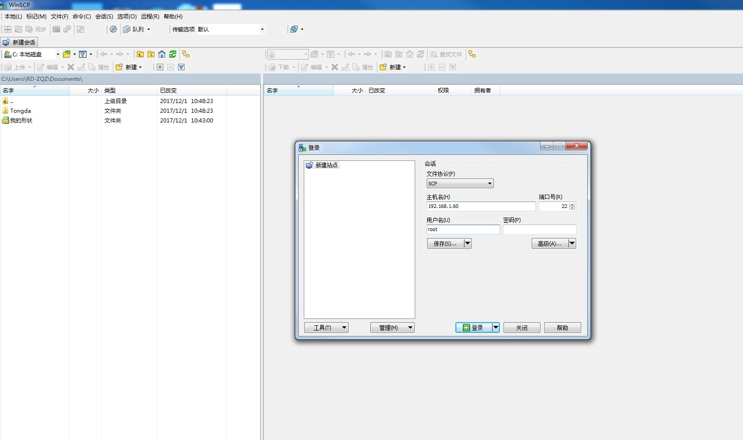This screenshot has height=440, width=743.
Task: Sort remote files by 权限 column header
Action: pos(453,91)
